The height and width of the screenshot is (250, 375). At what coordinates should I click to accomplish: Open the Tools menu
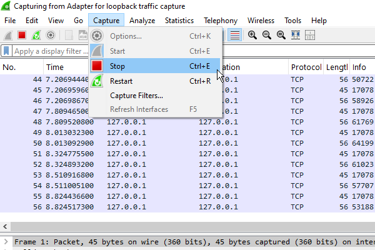tap(292, 21)
